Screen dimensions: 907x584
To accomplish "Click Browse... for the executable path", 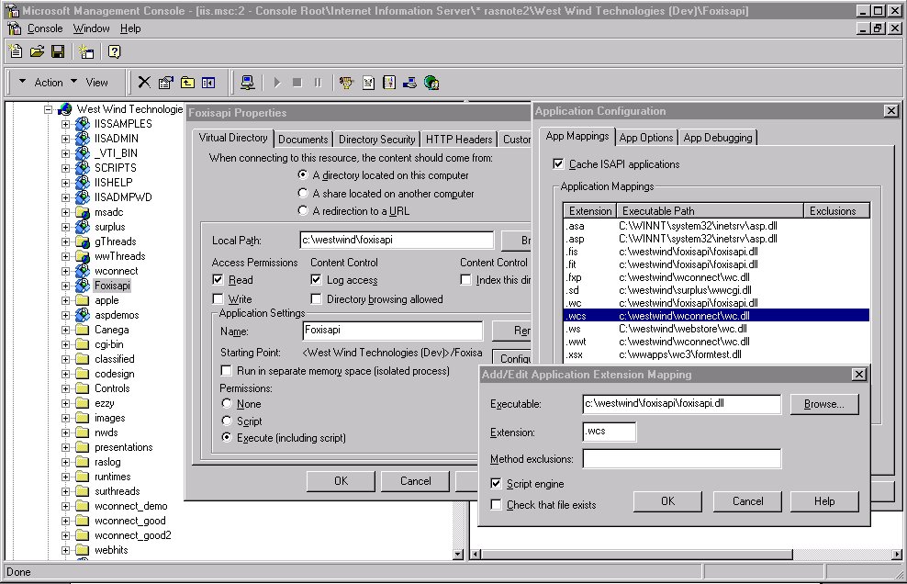I will click(823, 404).
